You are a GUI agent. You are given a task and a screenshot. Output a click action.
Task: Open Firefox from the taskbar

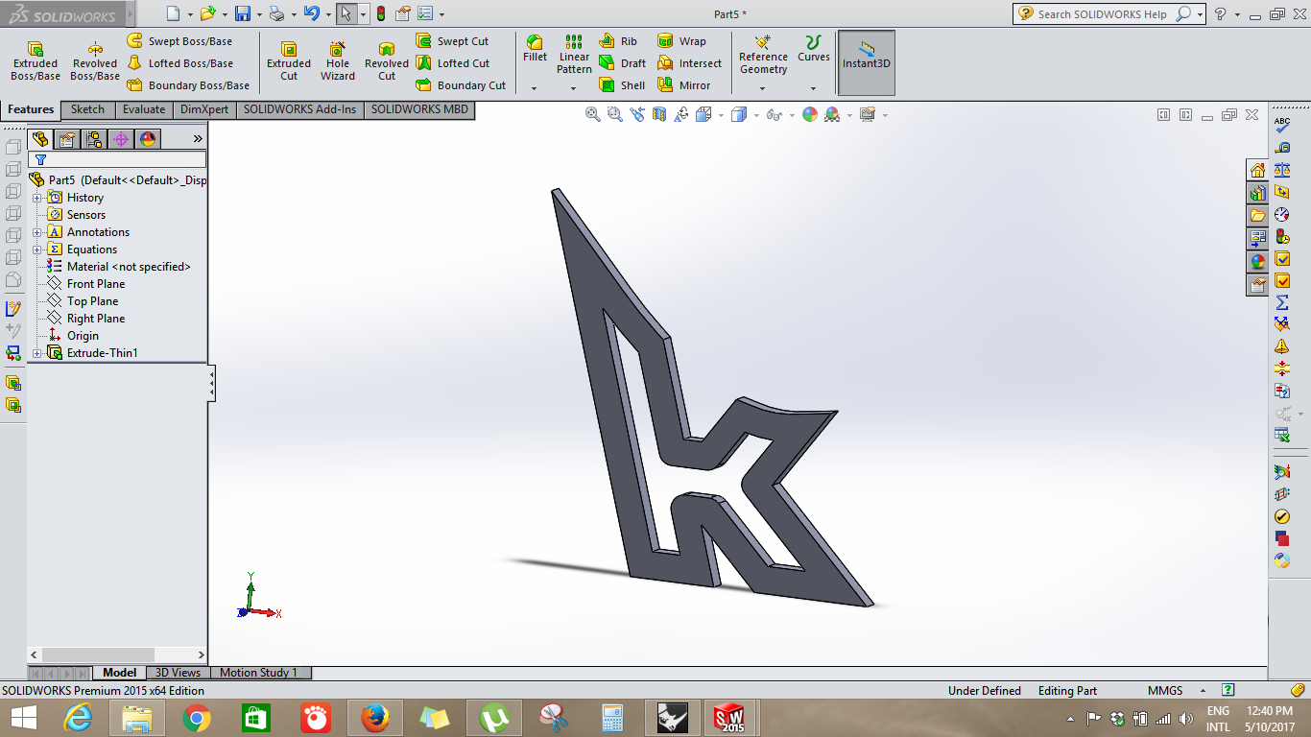tap(375, 717)
